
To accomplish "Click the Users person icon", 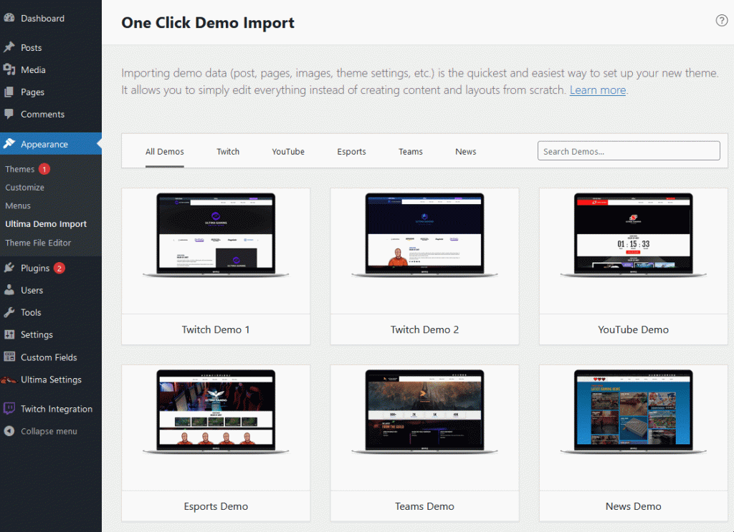I will click(x=9, y=290).
